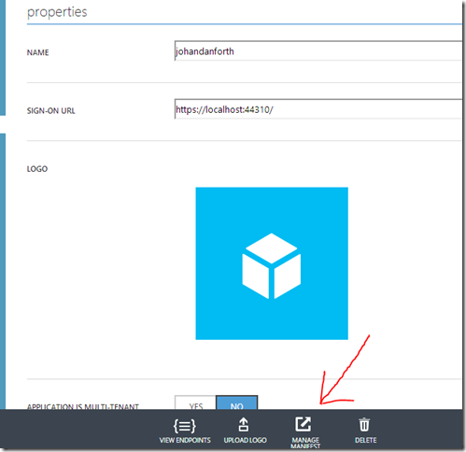Click the blue application logo tile

[272, 263]
